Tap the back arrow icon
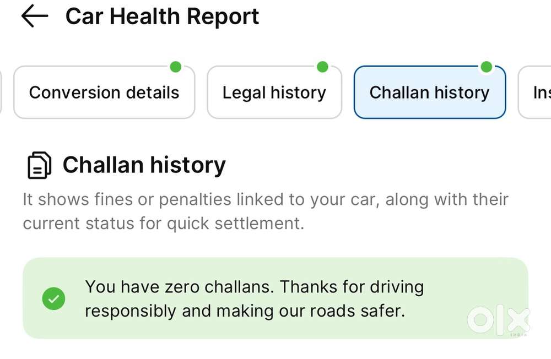 [x=35, y=17]
